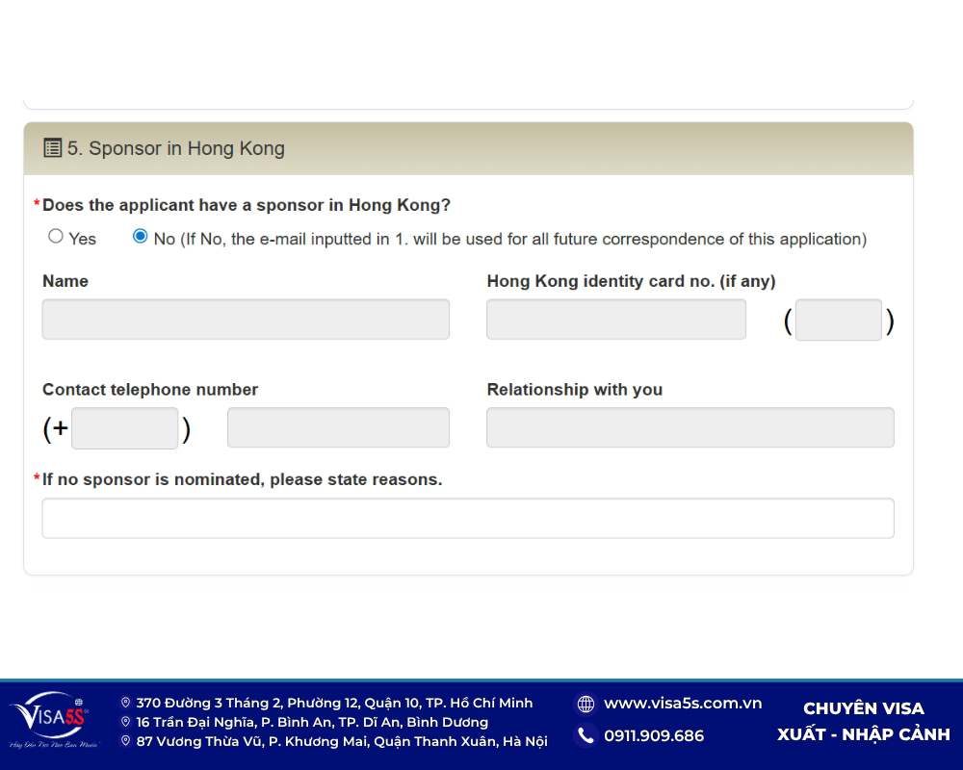Screen dimensions: 963x770
Task: Select the Yes radio button for sponsor
Action: (56, 237)
